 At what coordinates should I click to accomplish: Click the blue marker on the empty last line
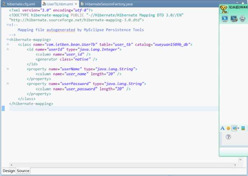pos(3,108)
